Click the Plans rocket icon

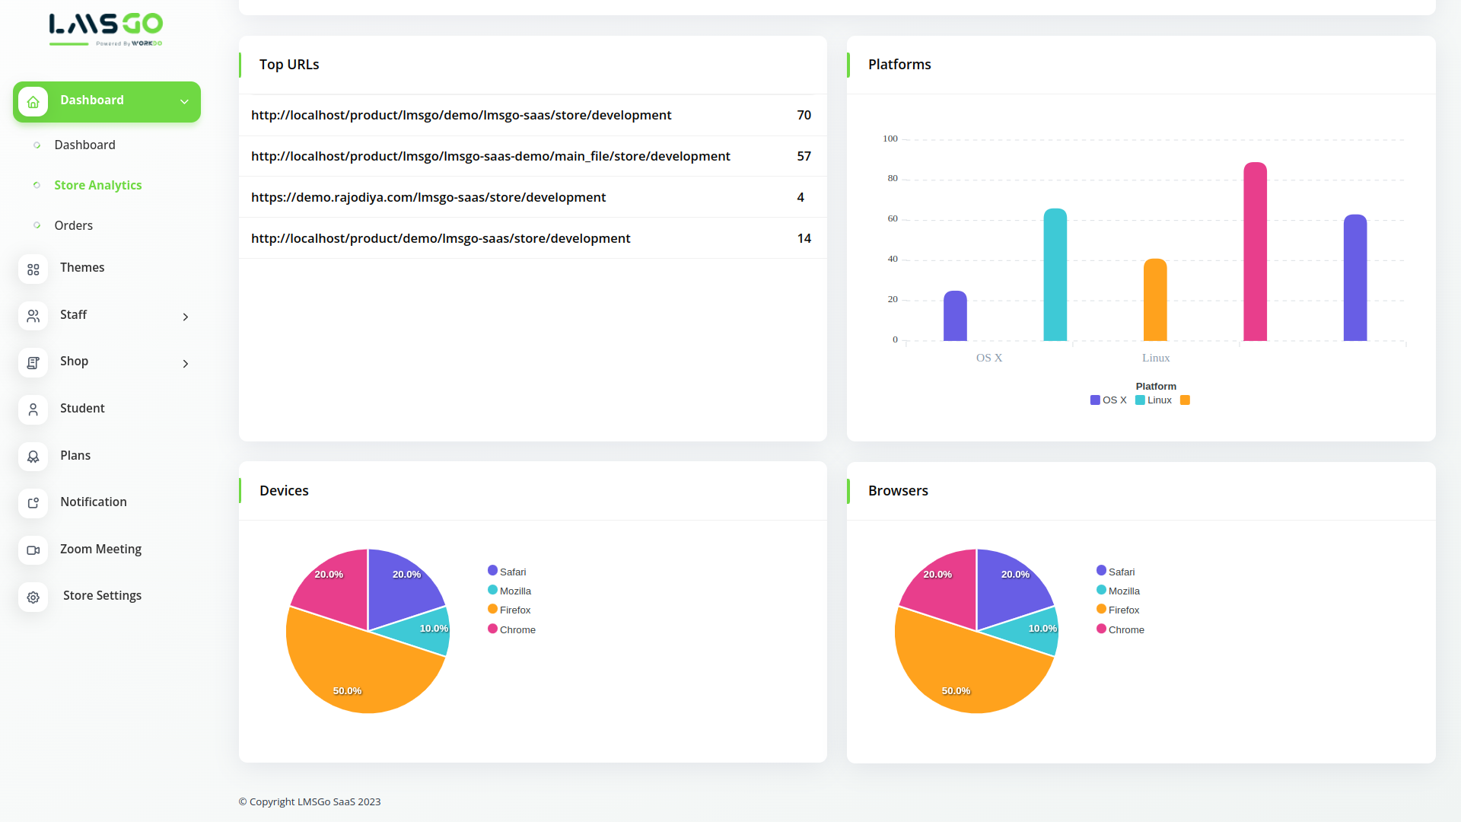pyautogui.click(x=33, y=457)
